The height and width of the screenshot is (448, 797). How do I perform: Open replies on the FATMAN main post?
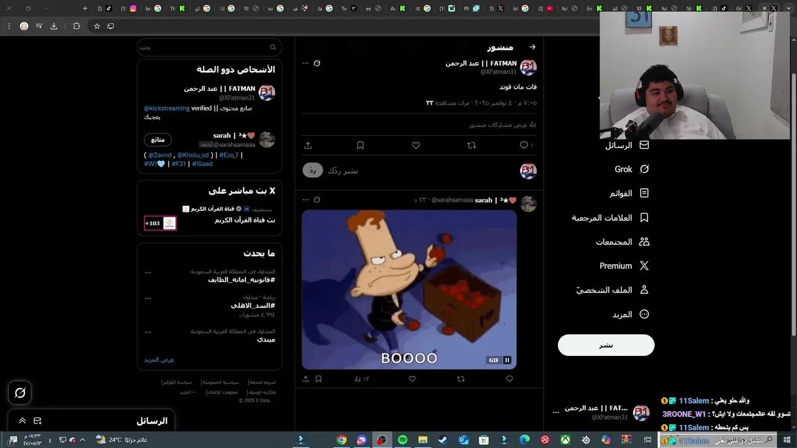[526, 145]
